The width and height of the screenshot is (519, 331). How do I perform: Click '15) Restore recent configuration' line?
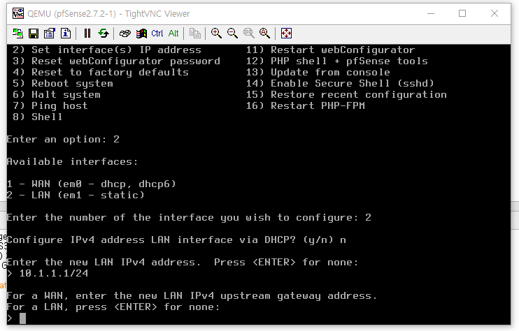[346, 95]
